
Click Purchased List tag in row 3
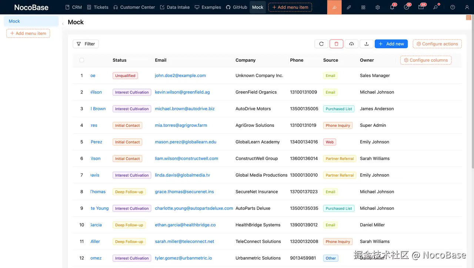tap(339, 109)
